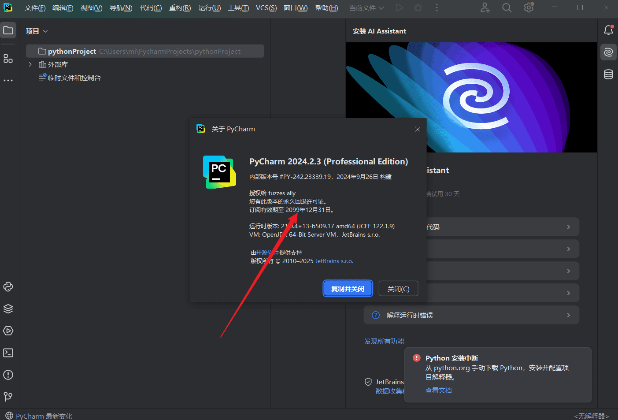Open Search Everywhere magnifier icon

pyautogui.click(x=507, y=7)
